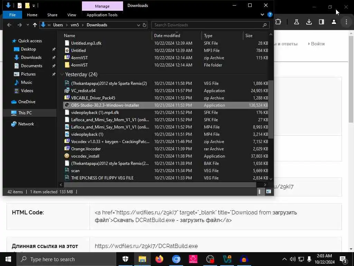This screenshot has height=266, width=354.
Task: Open the notification center icon
Action: [343, 259]
